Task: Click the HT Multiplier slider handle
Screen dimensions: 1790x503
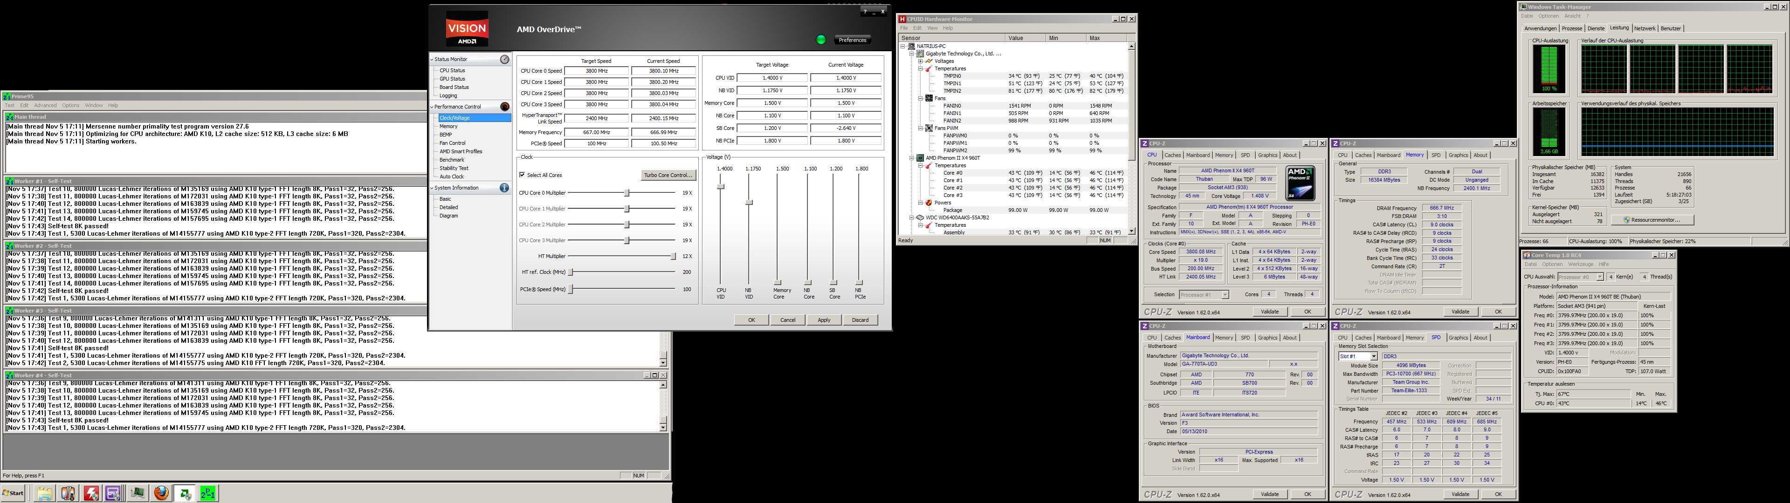Action: point(673,256)
